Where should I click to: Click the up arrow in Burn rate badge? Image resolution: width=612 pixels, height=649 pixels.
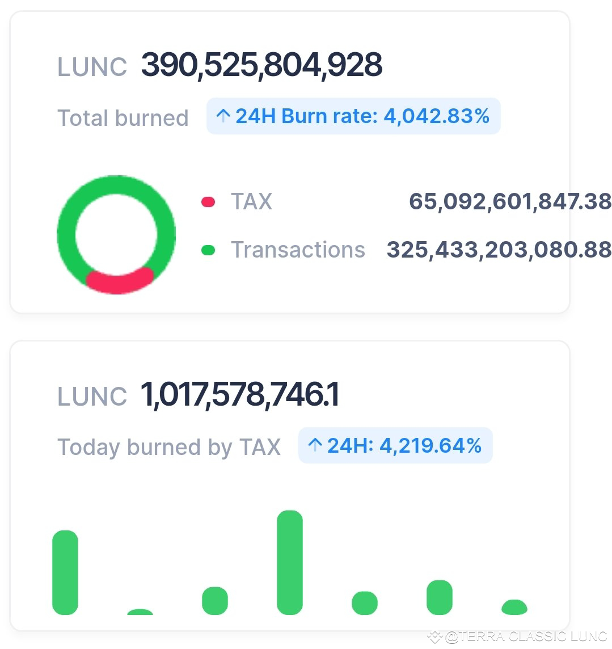(x=223, y=116)
